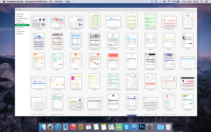Click the Wi-Fi status icon

tap(169, 2)
